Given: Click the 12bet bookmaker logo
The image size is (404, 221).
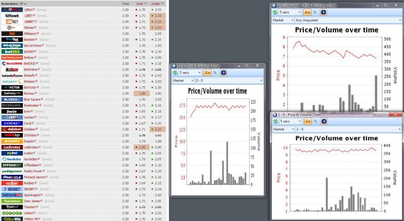Looking at the screenshot, I should point(12,16).
